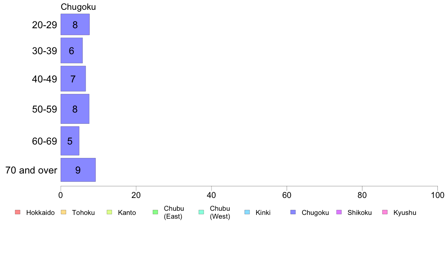Click the Hokkaido red legend swatch
This screenshot has width=448, height=277.
[18, 212]
